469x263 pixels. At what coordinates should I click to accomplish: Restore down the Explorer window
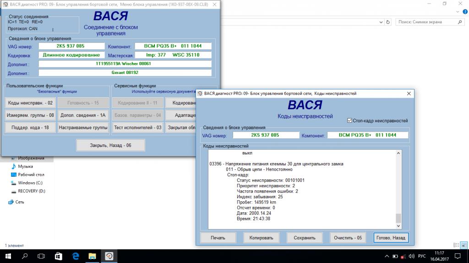point(444,4)
